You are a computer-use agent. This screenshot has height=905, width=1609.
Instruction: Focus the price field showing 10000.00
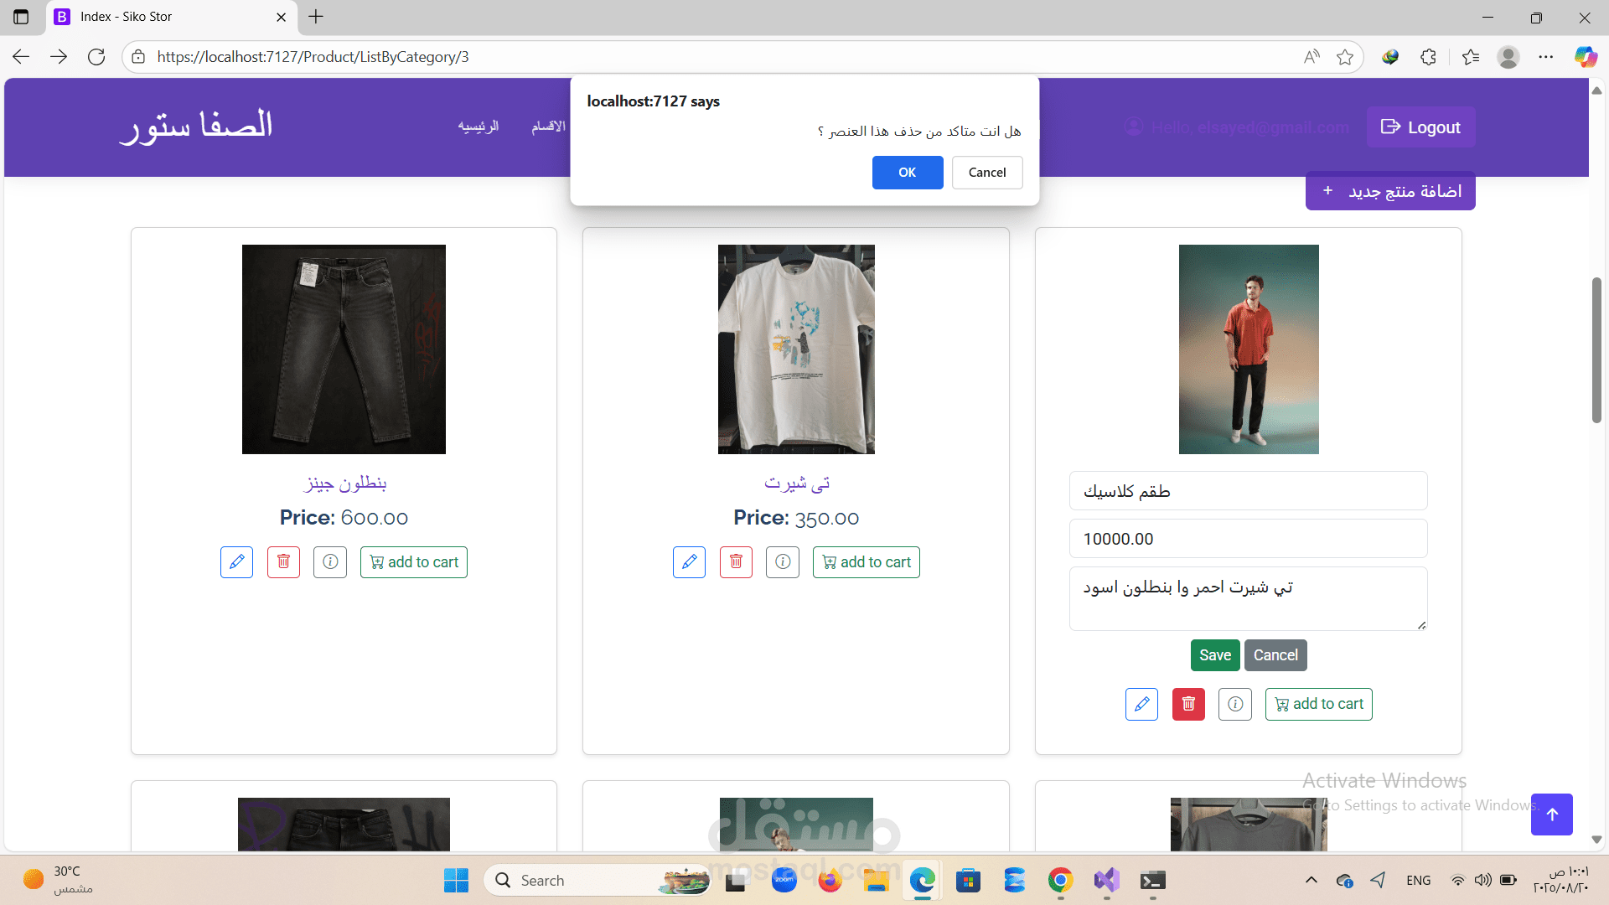pos(1249,539)
